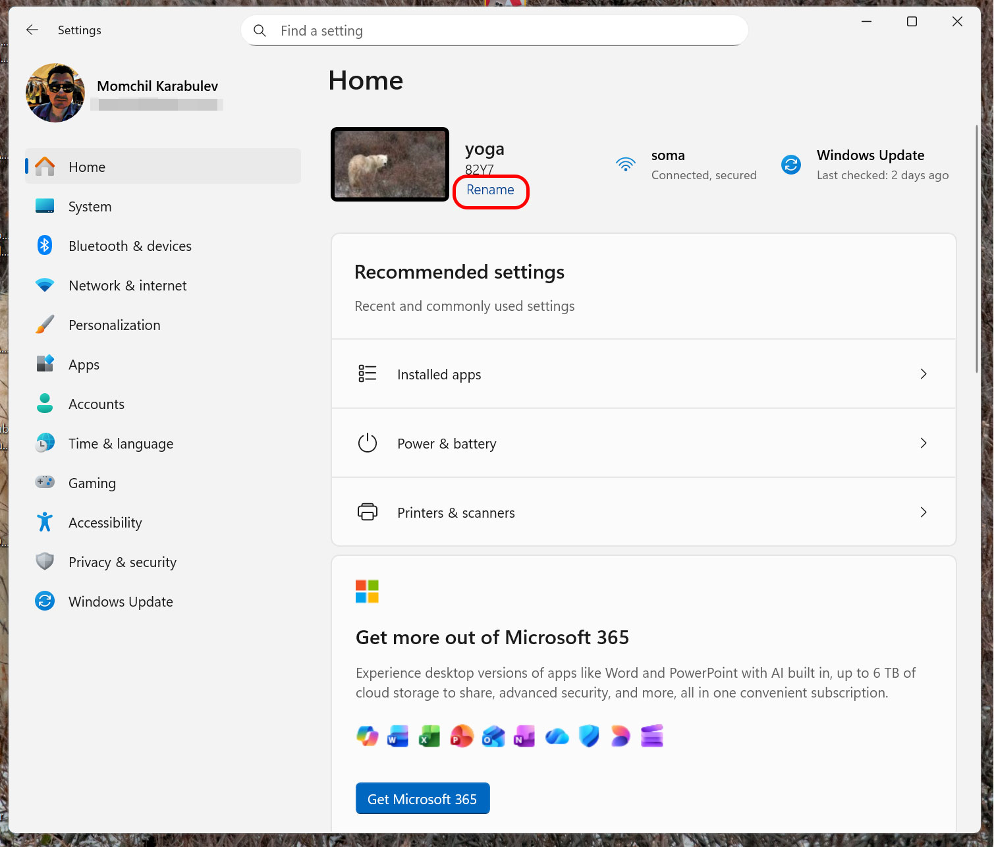Select System in the left navigation
Screen dimensions: 994x847
point(90,207)
